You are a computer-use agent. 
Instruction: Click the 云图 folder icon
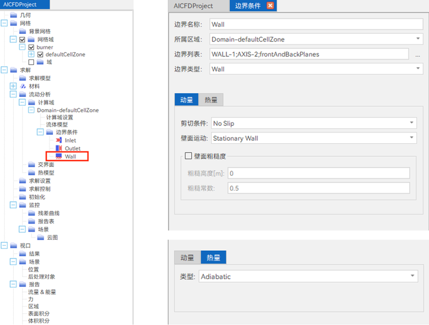[x=41, y=238]
